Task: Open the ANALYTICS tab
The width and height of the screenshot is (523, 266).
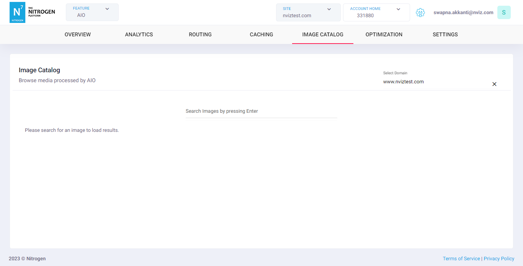Action: click(x=139, y=34)
